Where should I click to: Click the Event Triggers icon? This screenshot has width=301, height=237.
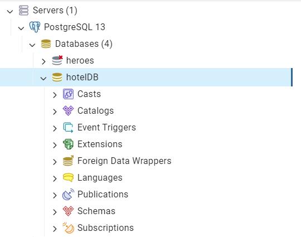click(68, 127)
